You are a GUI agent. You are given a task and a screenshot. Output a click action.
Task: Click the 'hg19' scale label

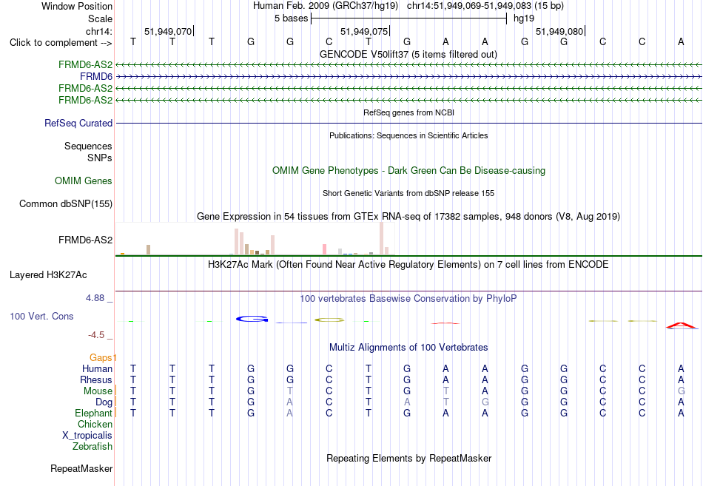click(x=524, y=18)
